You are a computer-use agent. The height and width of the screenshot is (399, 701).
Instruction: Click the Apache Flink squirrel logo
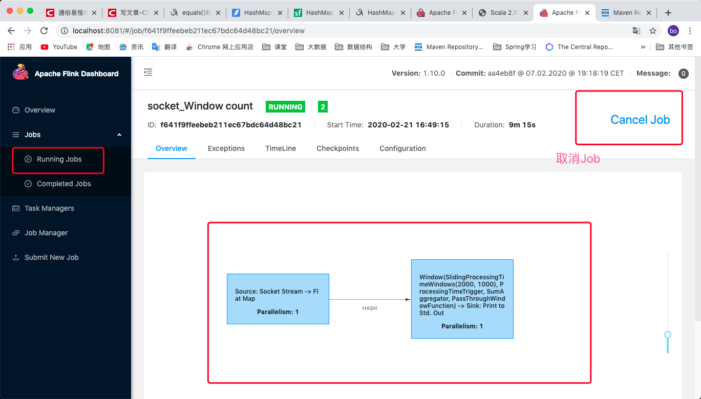coord(20,73)
